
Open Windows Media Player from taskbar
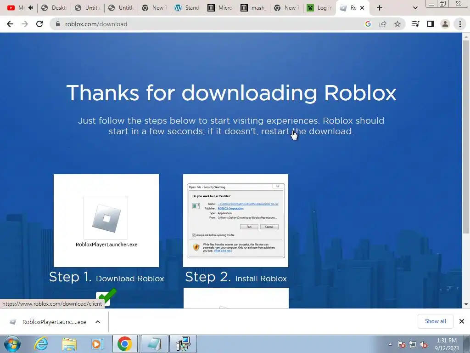pyautogui.click(x=96, y=344)
